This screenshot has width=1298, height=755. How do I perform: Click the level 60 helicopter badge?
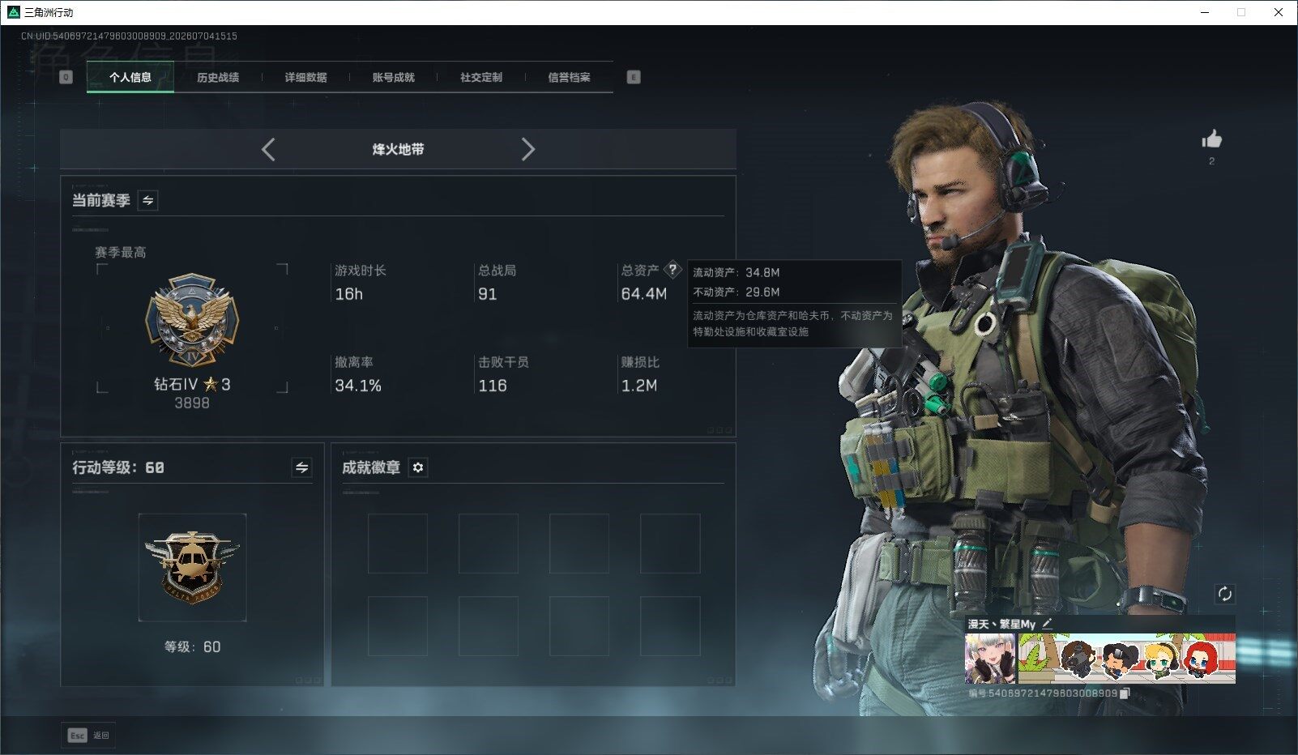tap(192, 567)
